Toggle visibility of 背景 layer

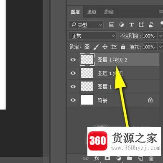(x=73, y=100)
